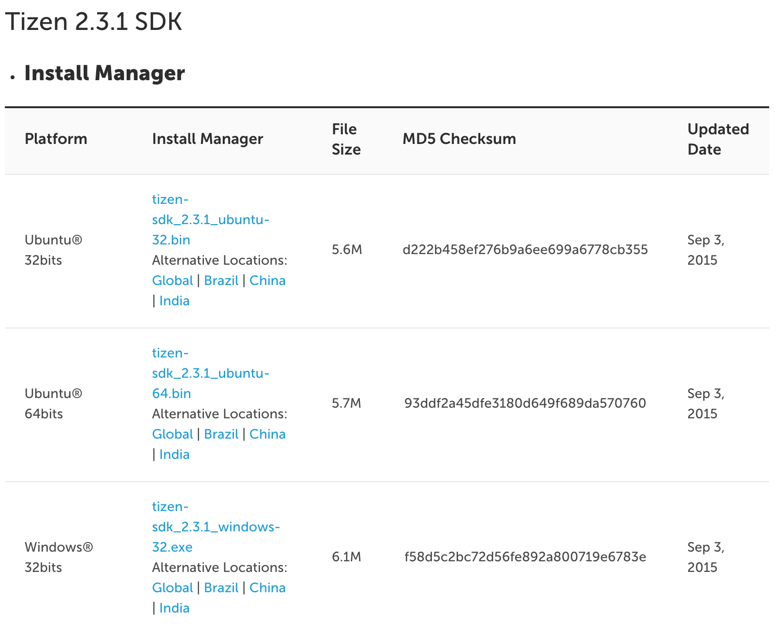Viewport: 775px width, 627px height.
Task: Open India mirror for Ubuntu 32bits
Action: coord(174,301)
